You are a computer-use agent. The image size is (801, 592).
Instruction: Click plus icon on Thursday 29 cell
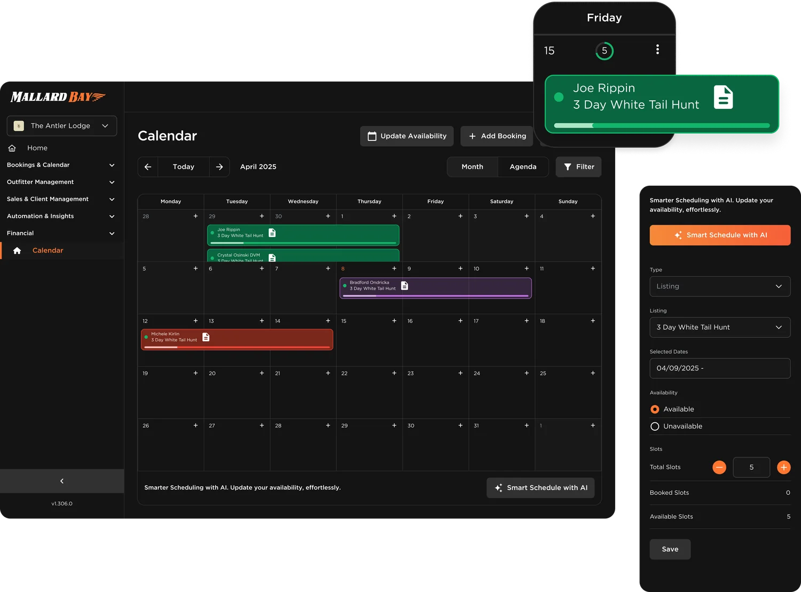click(x=394, y=425)
